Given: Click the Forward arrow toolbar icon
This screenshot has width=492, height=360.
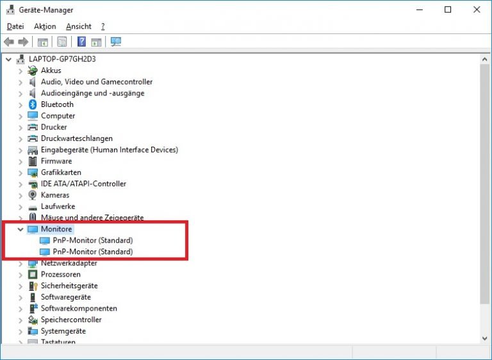Looking at the screenshot, I should coord(23,42).
